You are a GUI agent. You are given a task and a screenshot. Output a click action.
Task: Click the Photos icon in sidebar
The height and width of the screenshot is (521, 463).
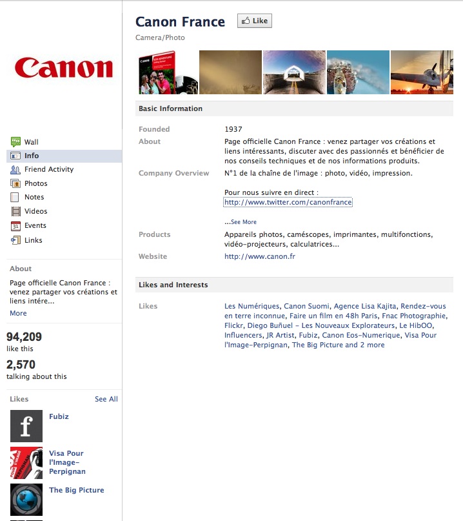[15, 183]
